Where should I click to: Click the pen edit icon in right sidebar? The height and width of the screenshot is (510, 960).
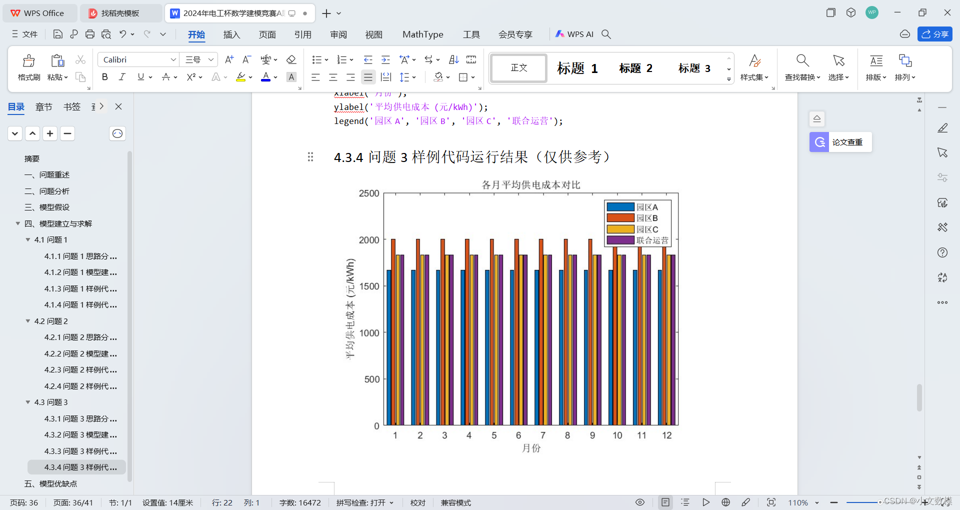coord(942,128)
